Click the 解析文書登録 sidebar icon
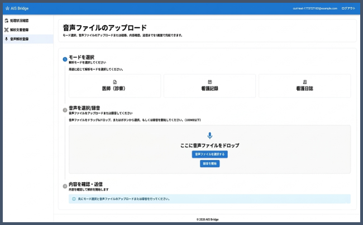The width and height of the screenshot is (363, 225). pos(7,30)
